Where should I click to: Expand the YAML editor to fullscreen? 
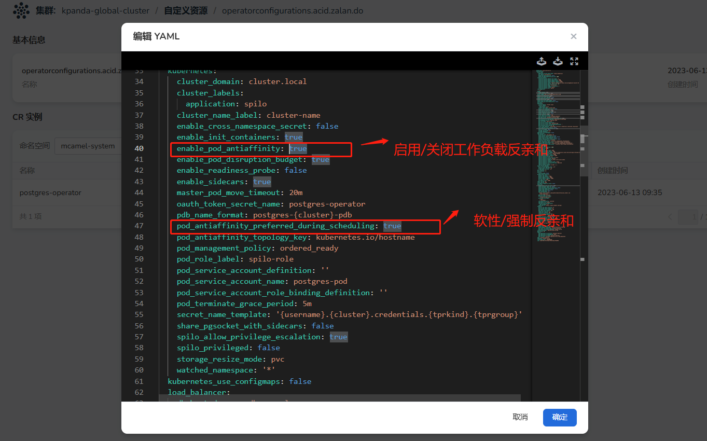click(x=574, y=61)
